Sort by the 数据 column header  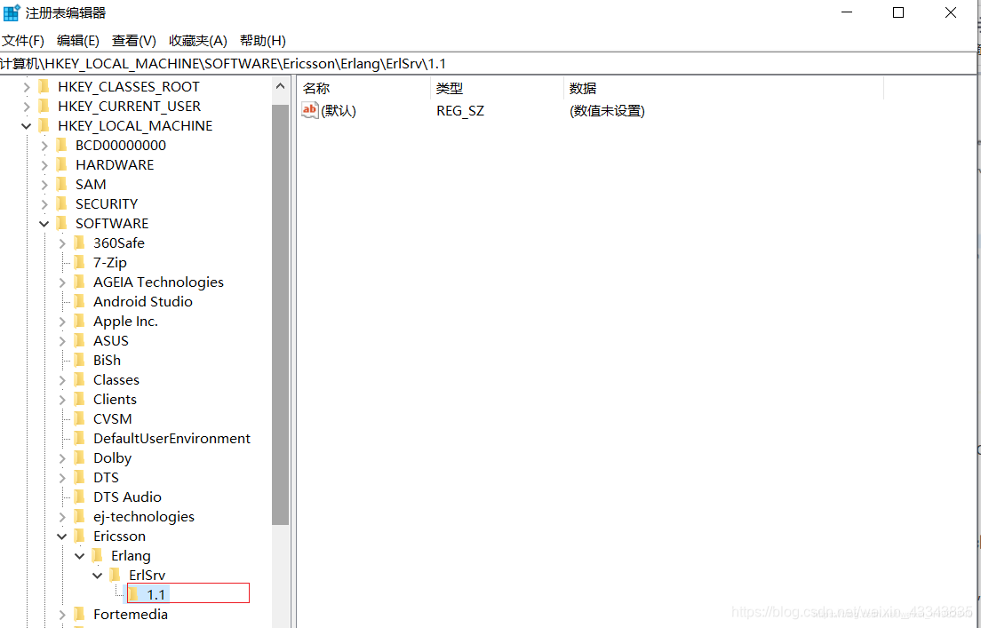click(x=724, y=88)
